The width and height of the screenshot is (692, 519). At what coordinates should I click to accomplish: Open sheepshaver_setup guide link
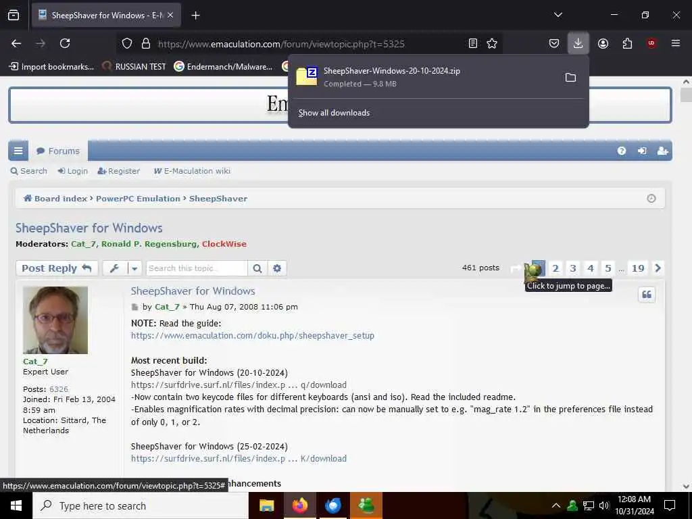[253, 336]
